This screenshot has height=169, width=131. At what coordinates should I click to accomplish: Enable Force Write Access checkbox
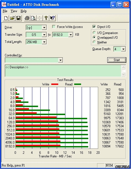point(54,27)
